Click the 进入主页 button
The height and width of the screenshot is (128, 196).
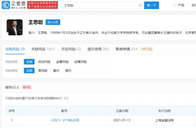[x=53, y=22]
